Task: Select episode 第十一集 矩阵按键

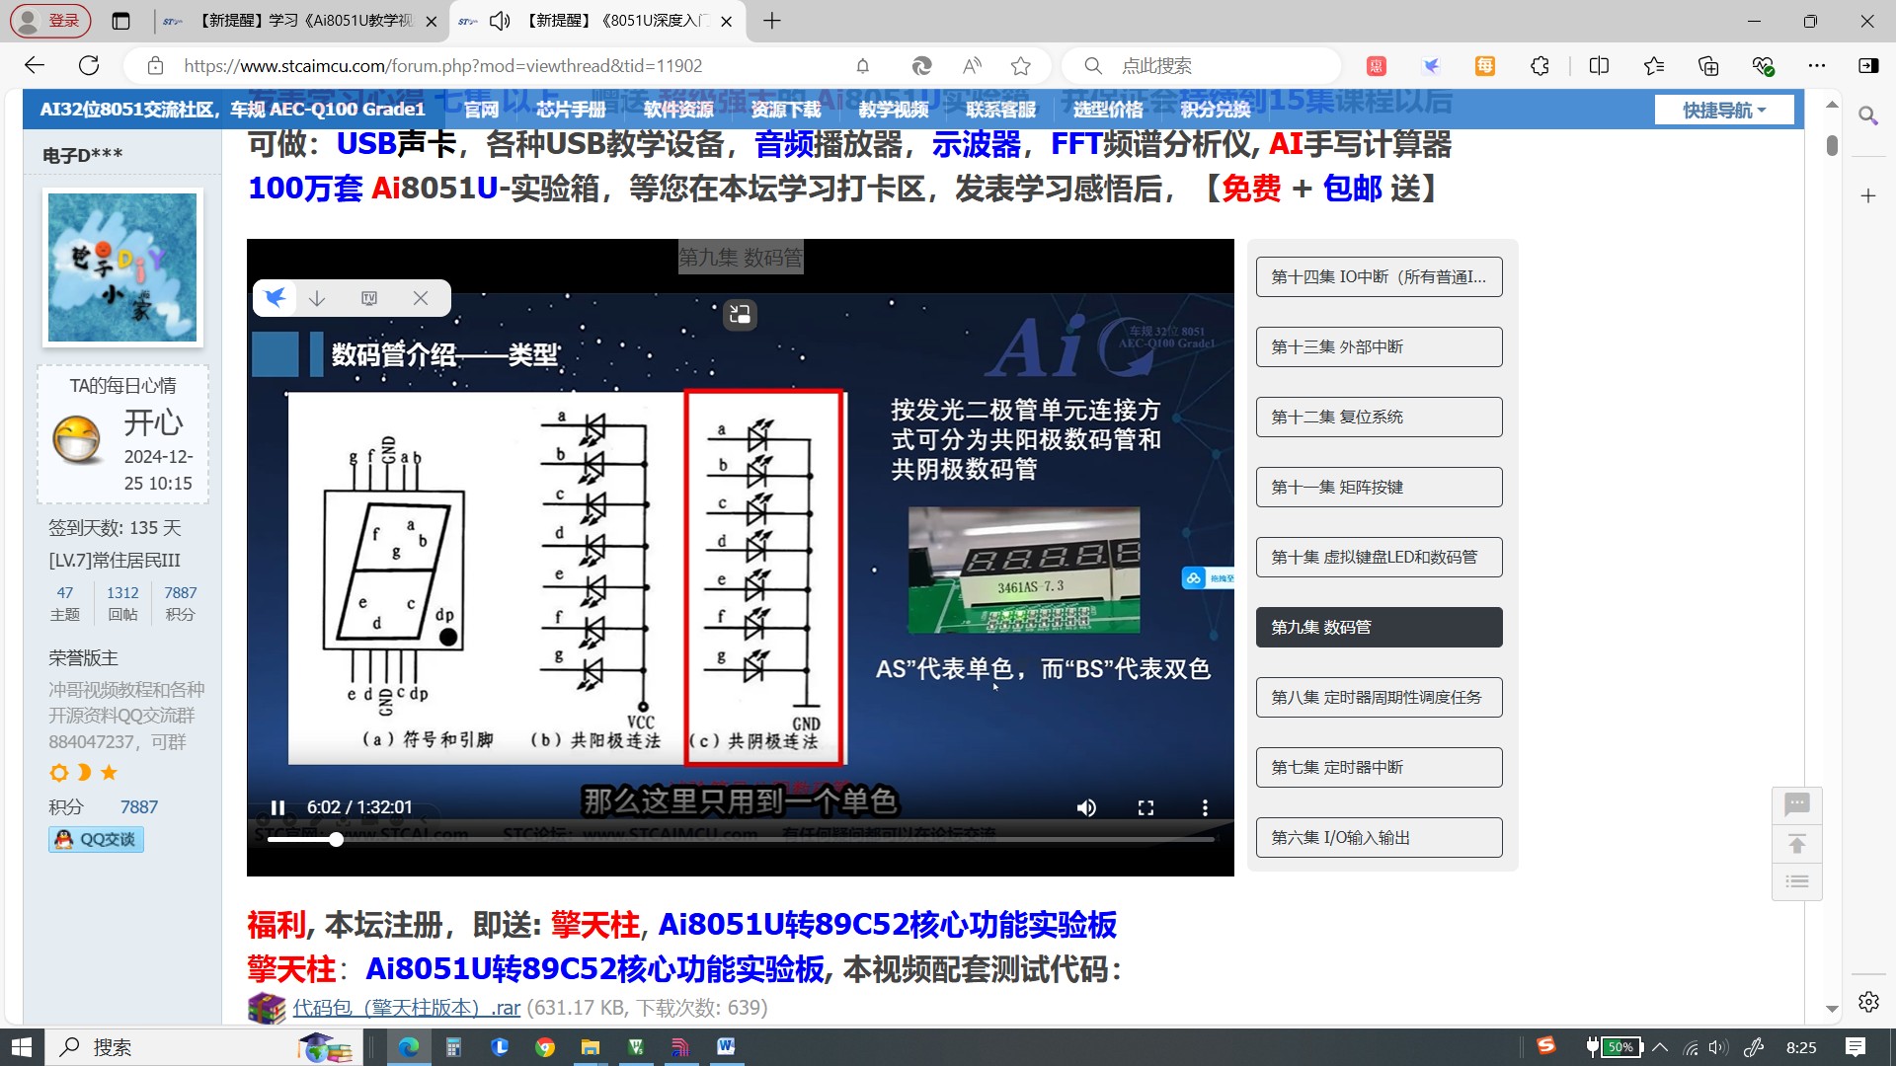Action: pyautogui.click(x=1379, y=487)
